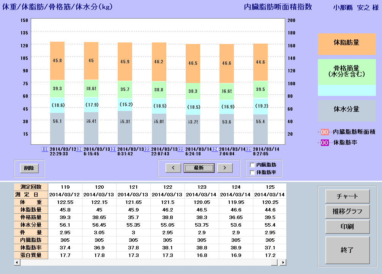Image resolution: width=382 pixels, height=274 pixels.
Task: Click the 最新 (latest) button
Action: click(199, 168)
